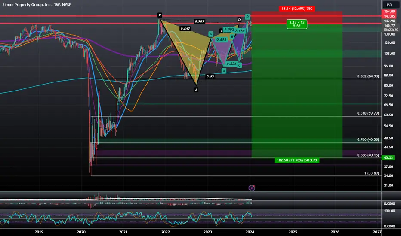Click the 2026 label on the time axis
This screenshot has height=236, width=401.
point(335,232)
